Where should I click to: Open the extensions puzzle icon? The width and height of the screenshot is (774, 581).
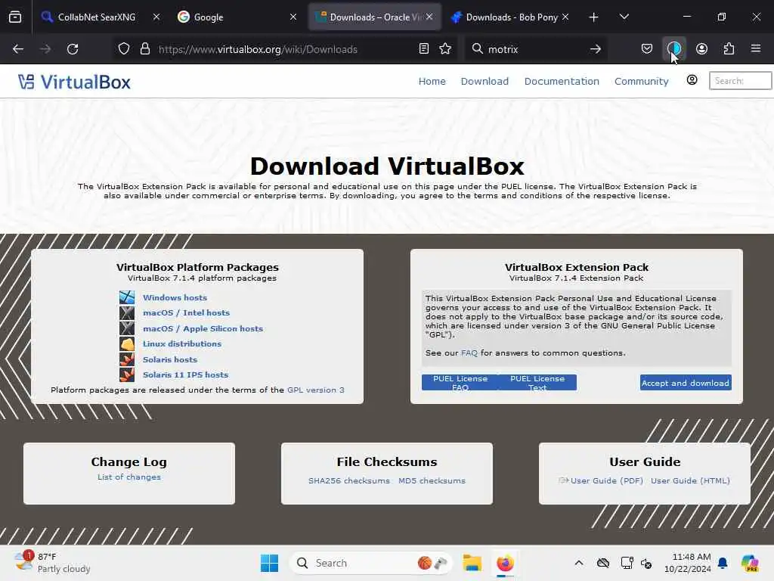click(729, 49)
